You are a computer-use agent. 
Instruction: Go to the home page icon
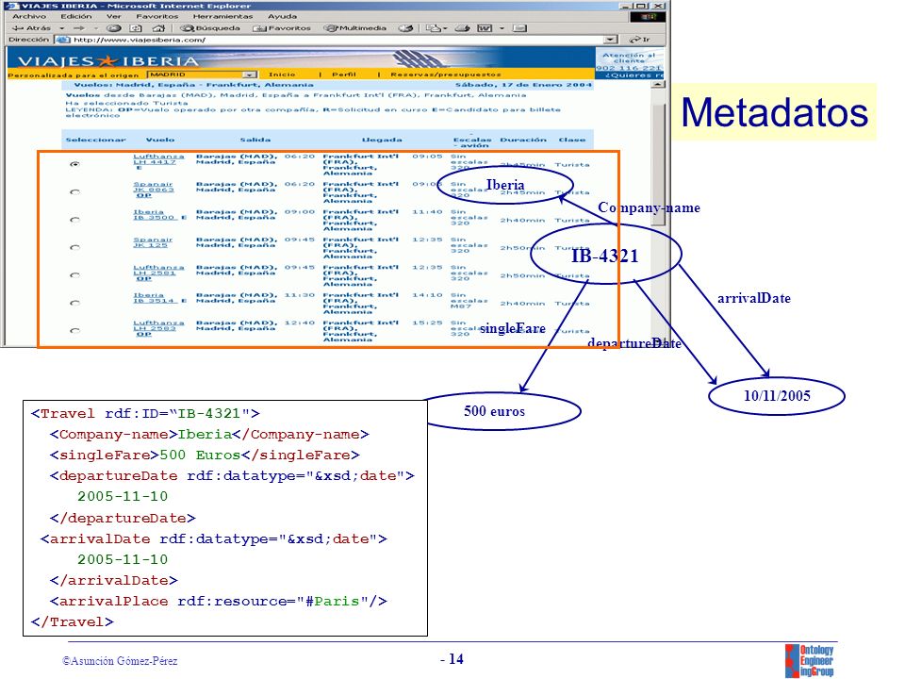pyautogui.click(x=158, y=27)
